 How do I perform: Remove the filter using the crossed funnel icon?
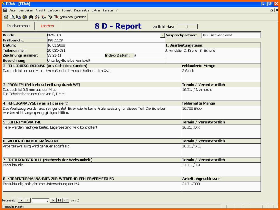pyautogui.click(x=56, y=17)
